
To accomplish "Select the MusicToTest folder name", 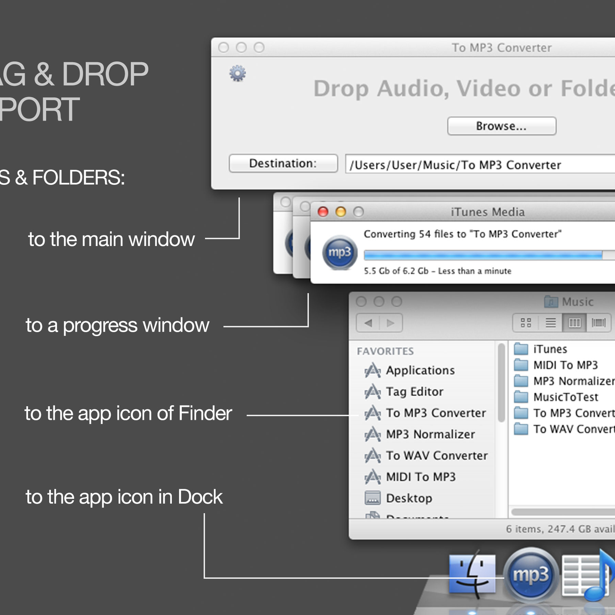I will [566, 397].
